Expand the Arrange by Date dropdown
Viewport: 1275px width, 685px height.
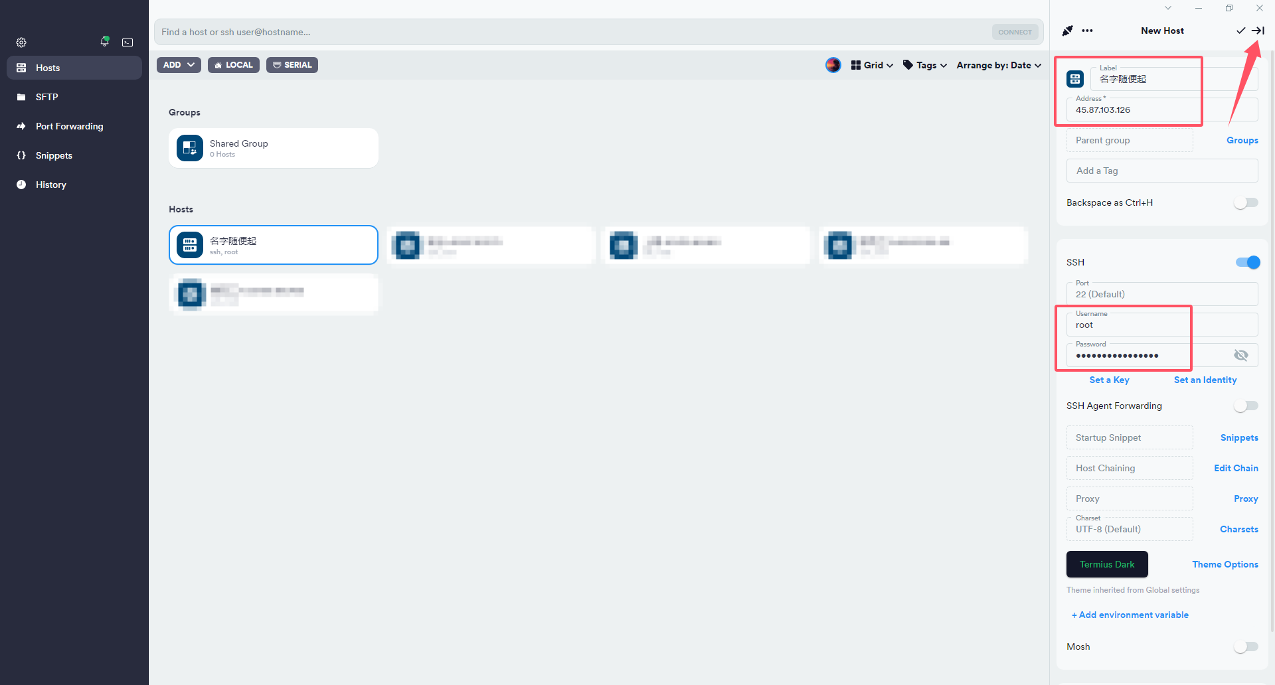click(x=999, y=65)
